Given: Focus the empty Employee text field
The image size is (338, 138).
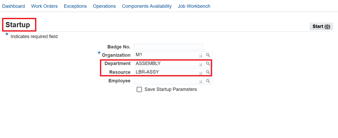Looking at the screenshot, I should tap(166, 81).
